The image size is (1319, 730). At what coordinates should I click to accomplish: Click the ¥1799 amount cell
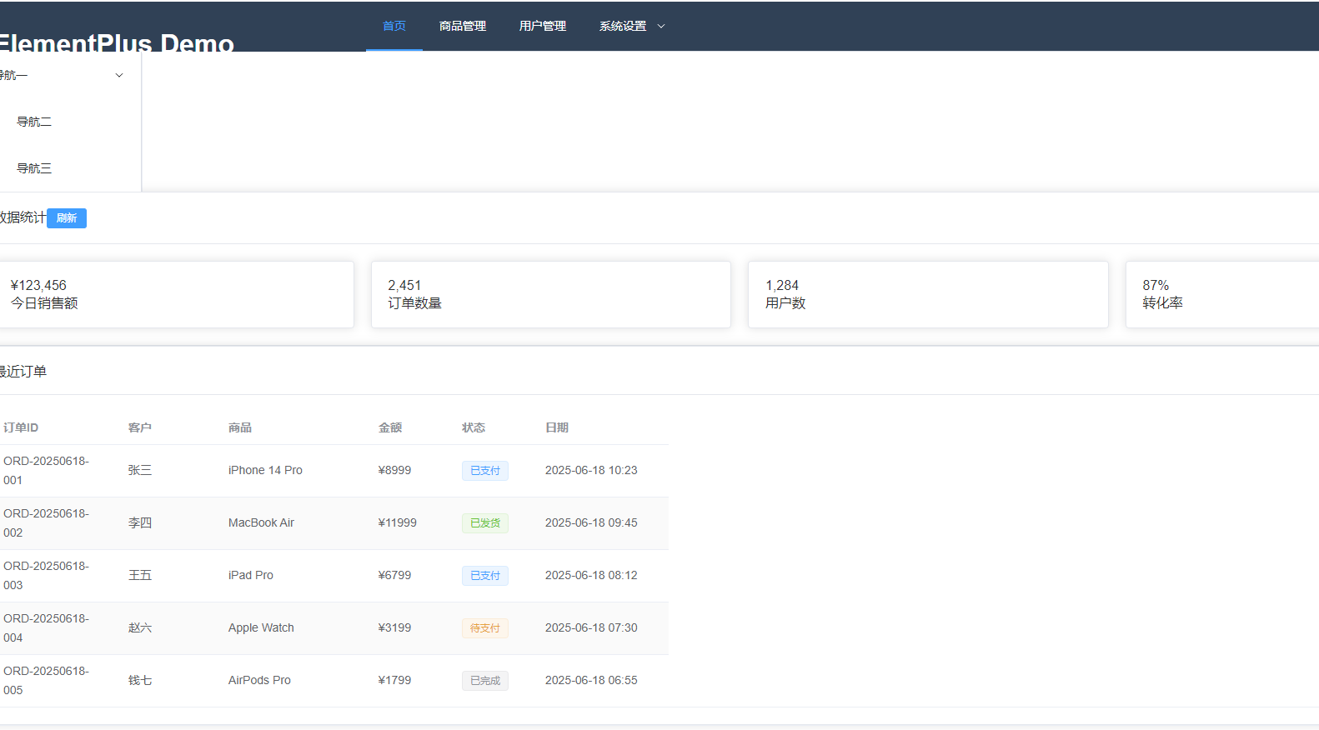395,680
